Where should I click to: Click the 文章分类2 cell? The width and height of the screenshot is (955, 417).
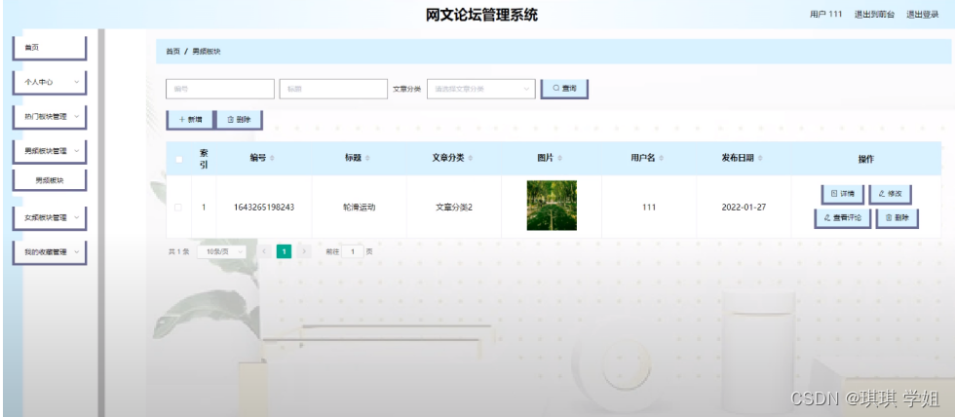pos(454,207)
